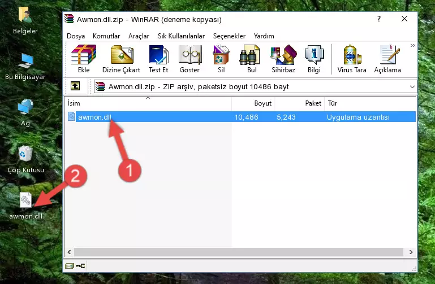This screenshot has width=435, height=284.
Task: Sort by Paket column header
Action: pos(299,103)
